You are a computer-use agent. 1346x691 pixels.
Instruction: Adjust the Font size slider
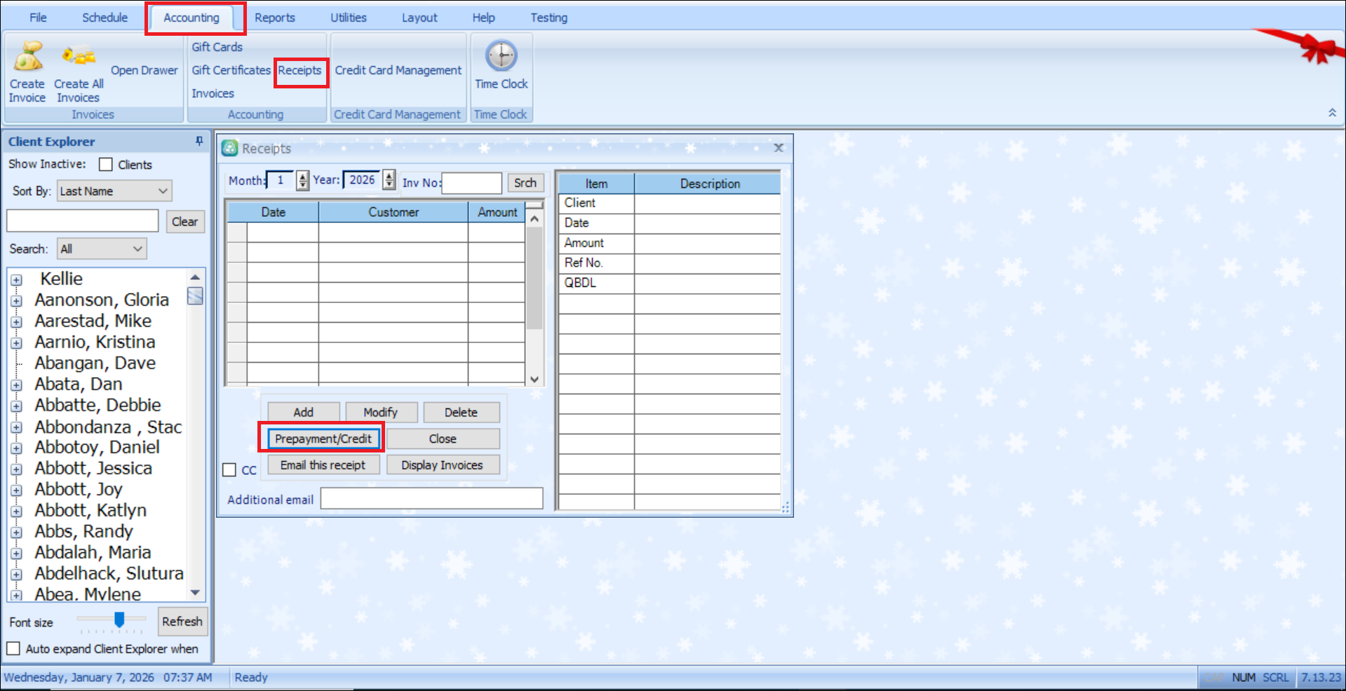coord(119,619)
